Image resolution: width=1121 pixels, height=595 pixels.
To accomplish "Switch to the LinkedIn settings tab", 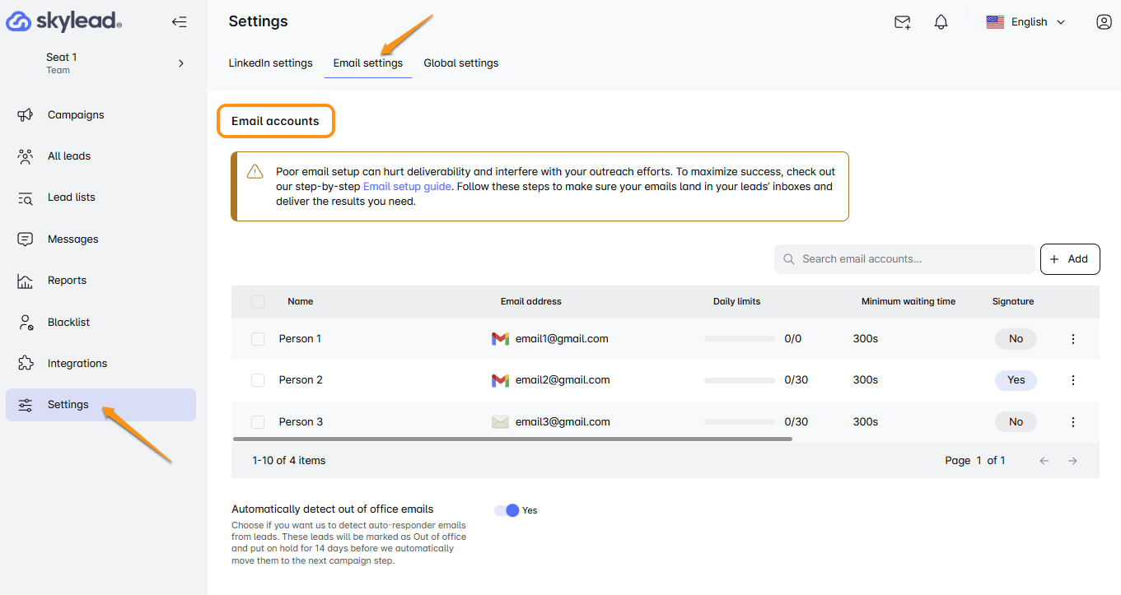I will 270,63.
